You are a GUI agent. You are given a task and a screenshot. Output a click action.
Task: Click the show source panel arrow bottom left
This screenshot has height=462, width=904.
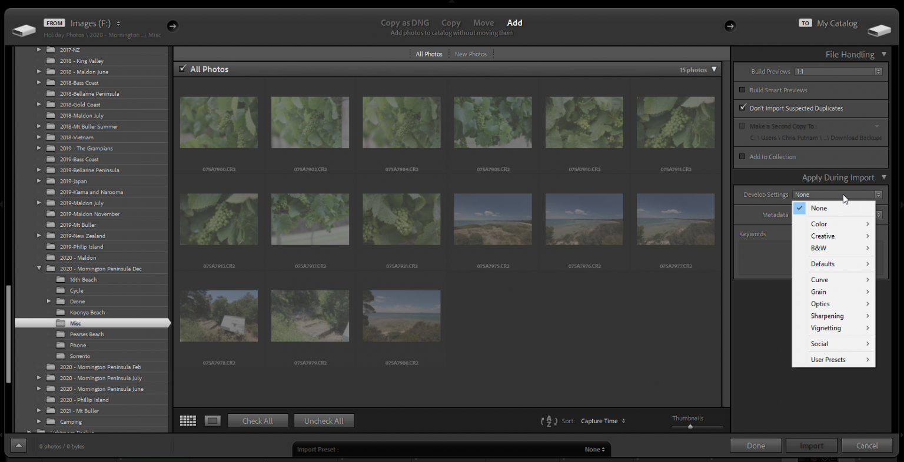[x=18, y=446]
